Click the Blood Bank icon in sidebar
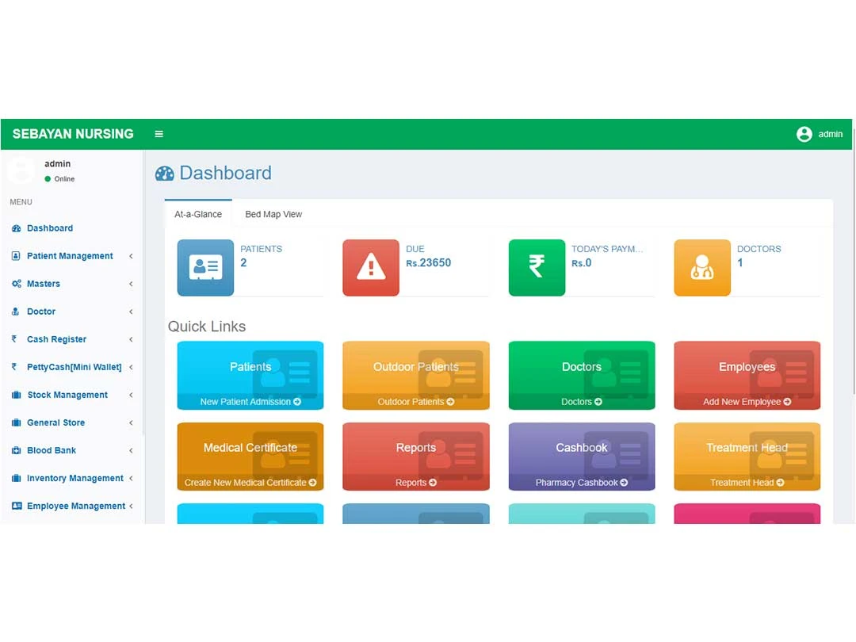The image size is (856, 642). pyautogui.click(x=17, y=450)
